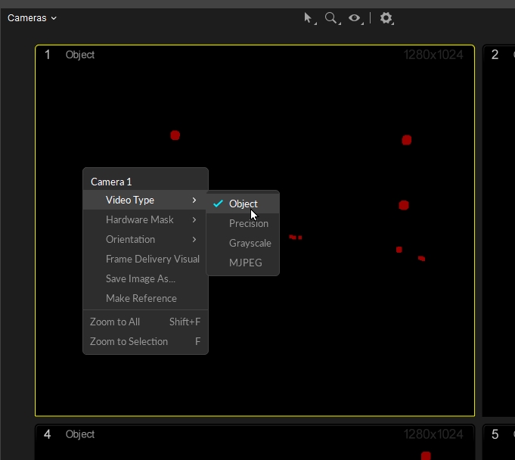Switch video type to Precision
This screenshot has width=515, height=460.
pos(248,223)
